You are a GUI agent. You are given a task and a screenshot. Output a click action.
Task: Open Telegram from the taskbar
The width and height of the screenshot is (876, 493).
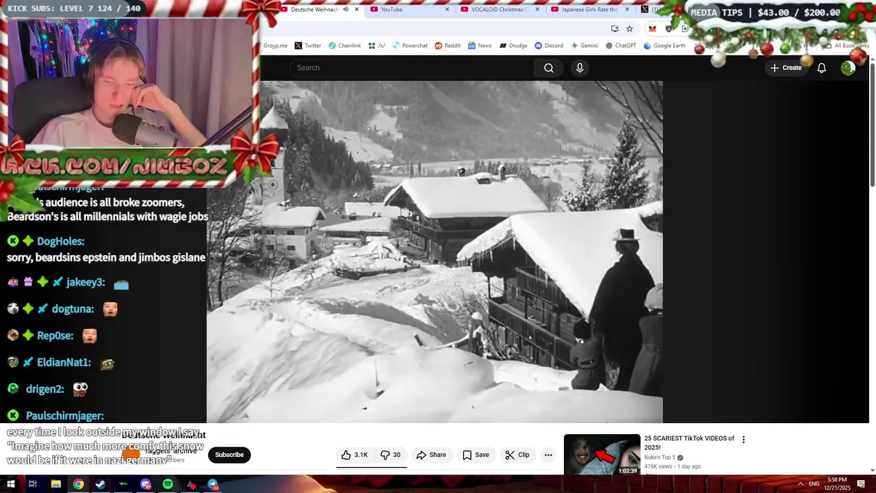click(213, 484)
